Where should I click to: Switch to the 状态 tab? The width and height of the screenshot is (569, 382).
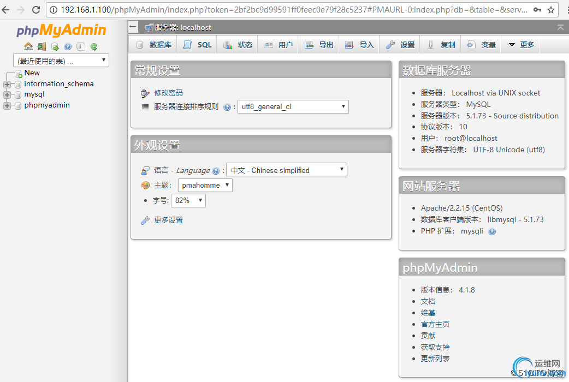(238, 45)
